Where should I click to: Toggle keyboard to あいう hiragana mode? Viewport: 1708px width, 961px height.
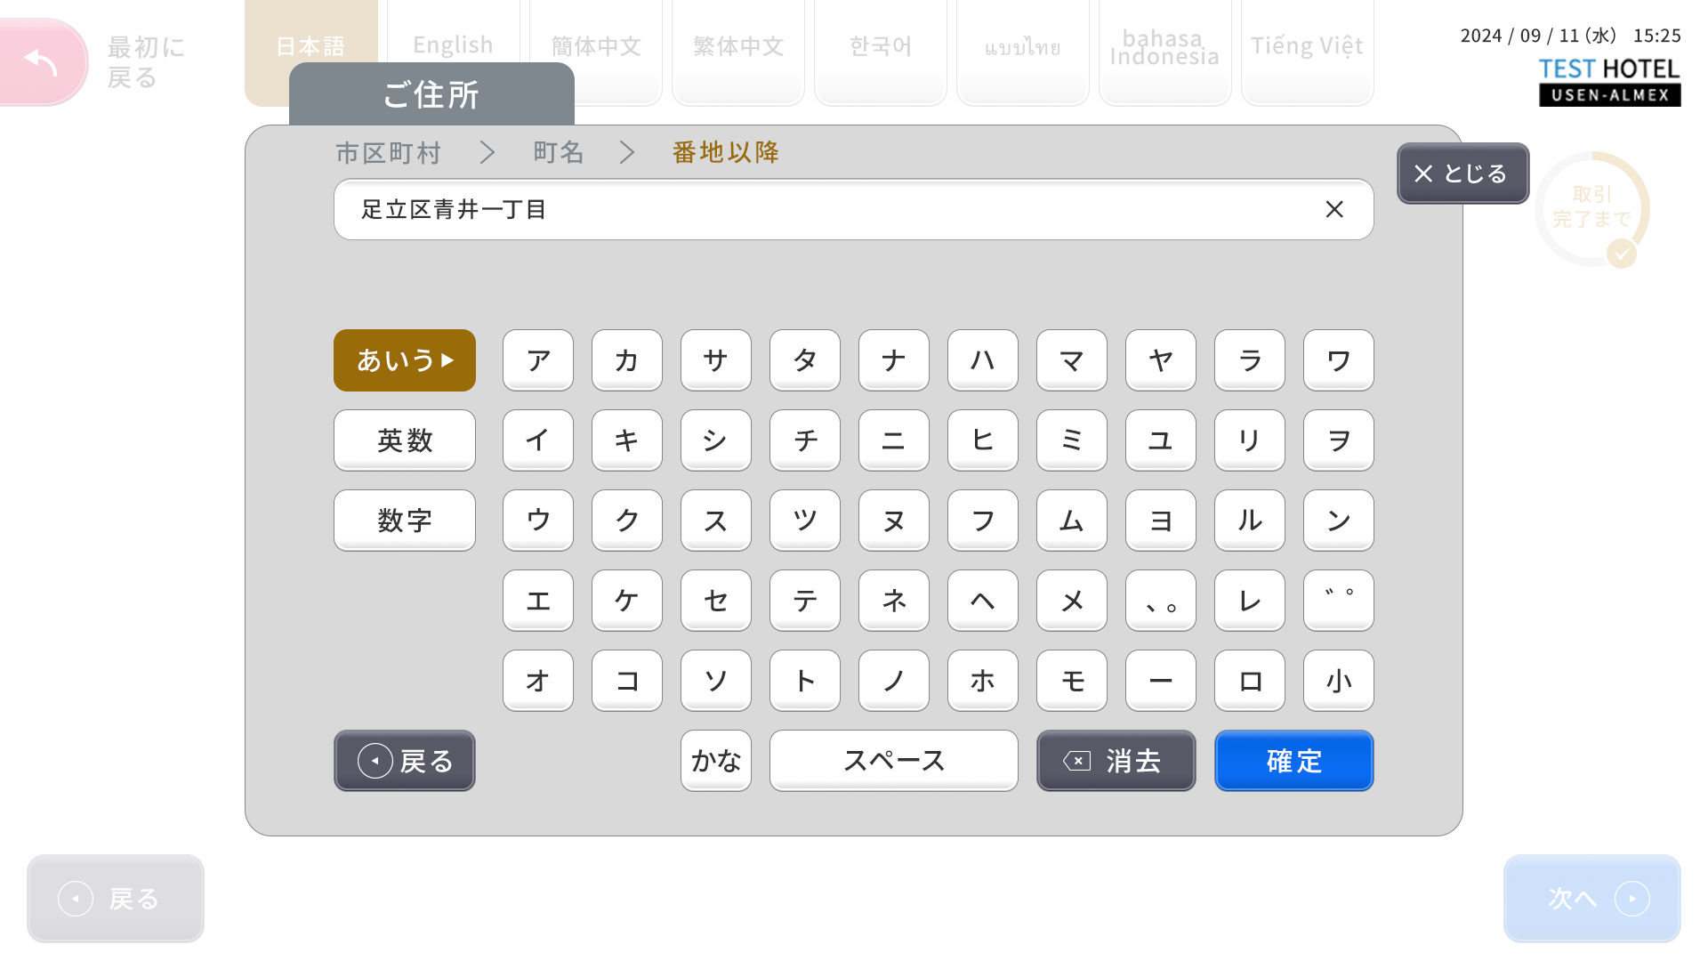[404, 360]
